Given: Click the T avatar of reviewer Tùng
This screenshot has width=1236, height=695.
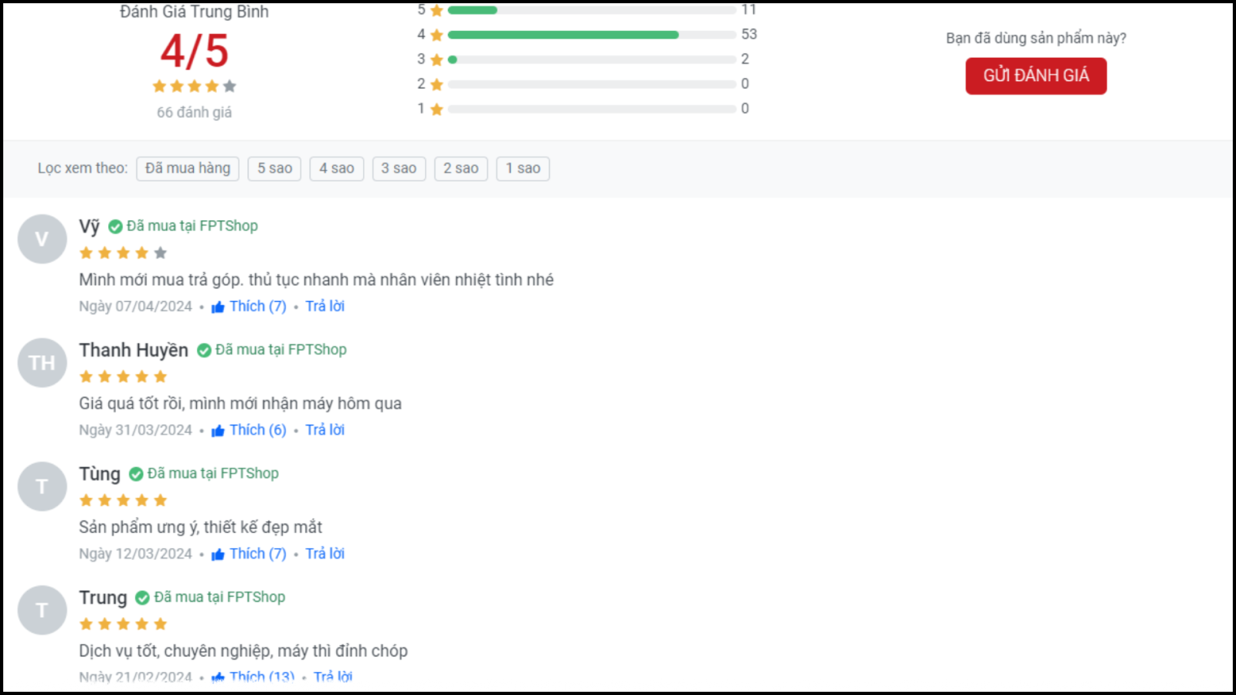Looking at the screenshot, I should coord(42,486).
